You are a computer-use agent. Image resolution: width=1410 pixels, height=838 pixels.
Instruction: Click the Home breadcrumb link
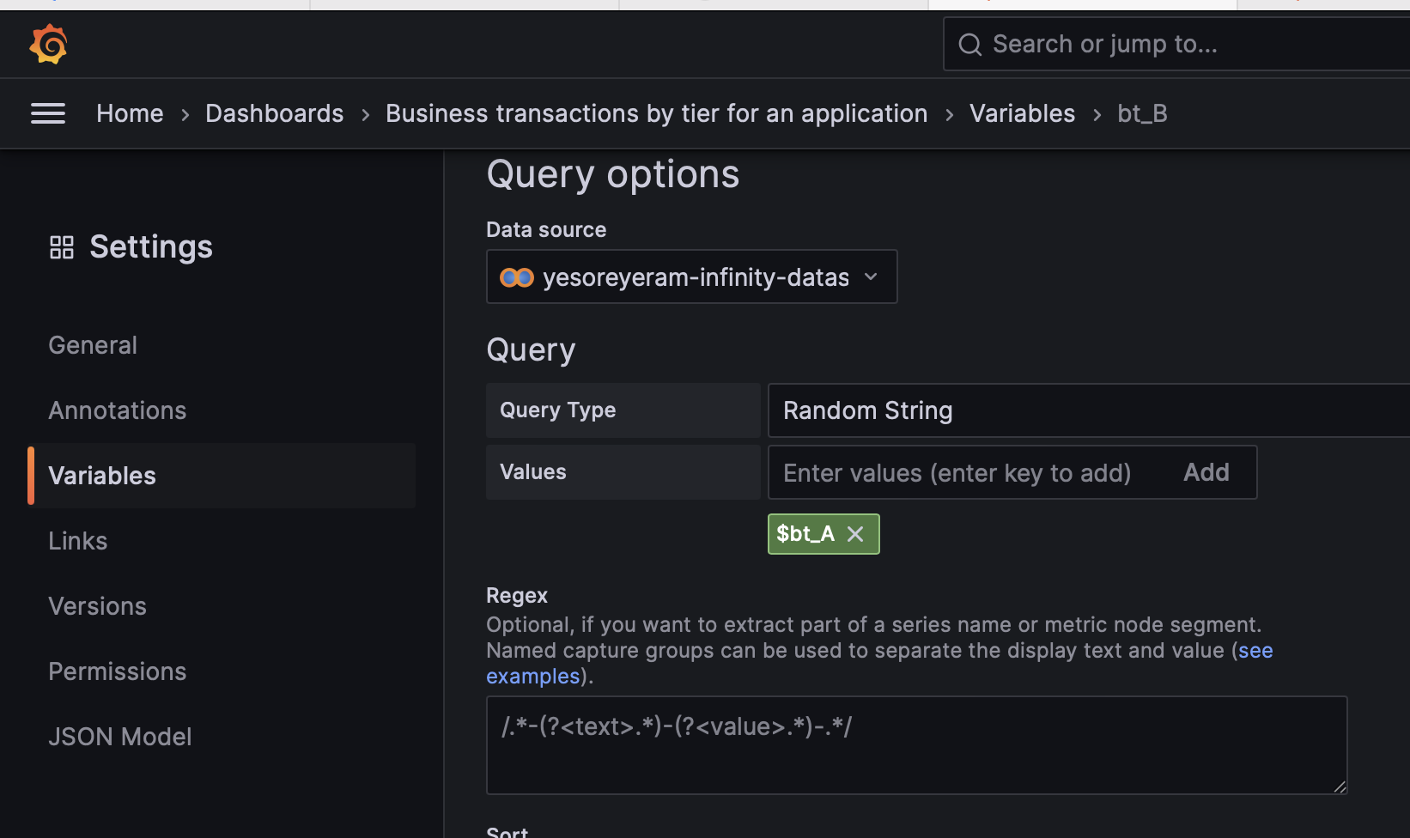pos(130,113)
